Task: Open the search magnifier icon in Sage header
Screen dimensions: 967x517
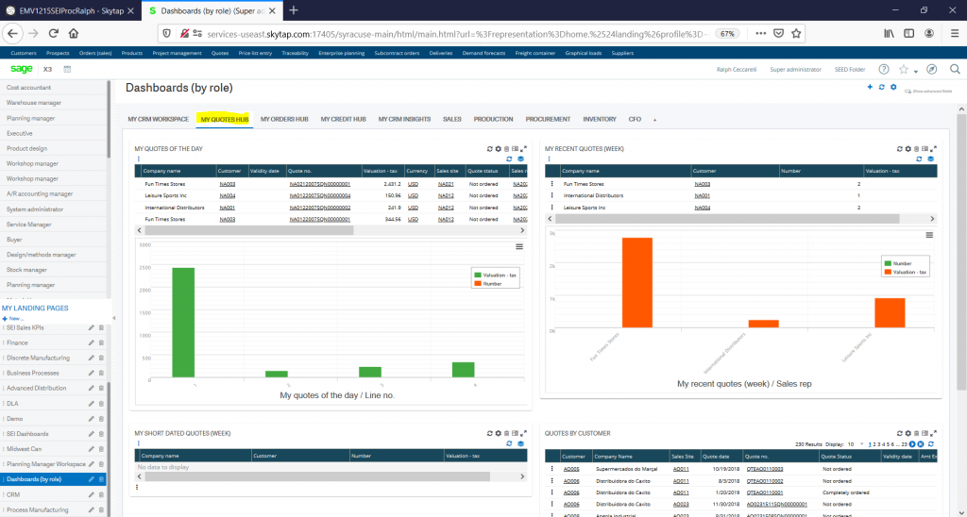Action: [x=955, y=69]
